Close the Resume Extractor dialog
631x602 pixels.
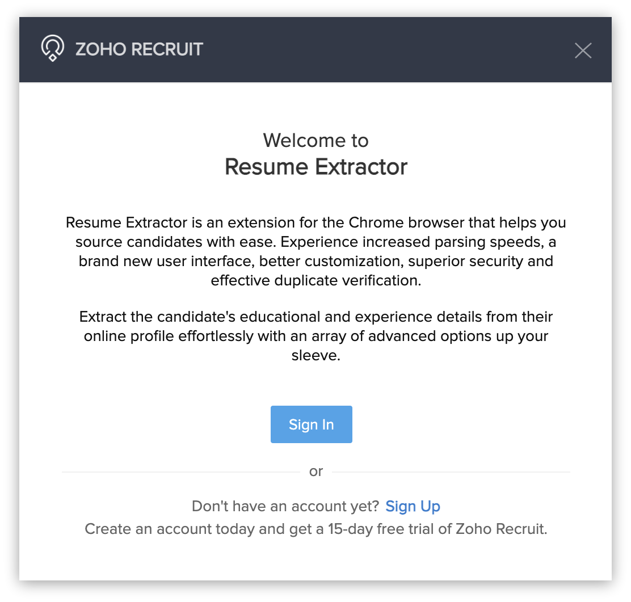pyautogui.click(x=583, y=50)
